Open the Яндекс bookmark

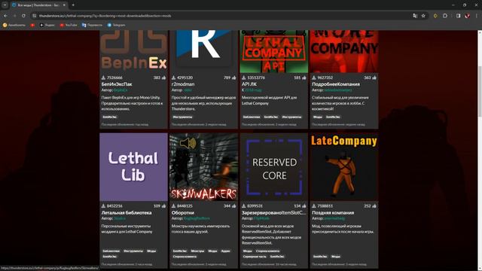click(47, 25)
